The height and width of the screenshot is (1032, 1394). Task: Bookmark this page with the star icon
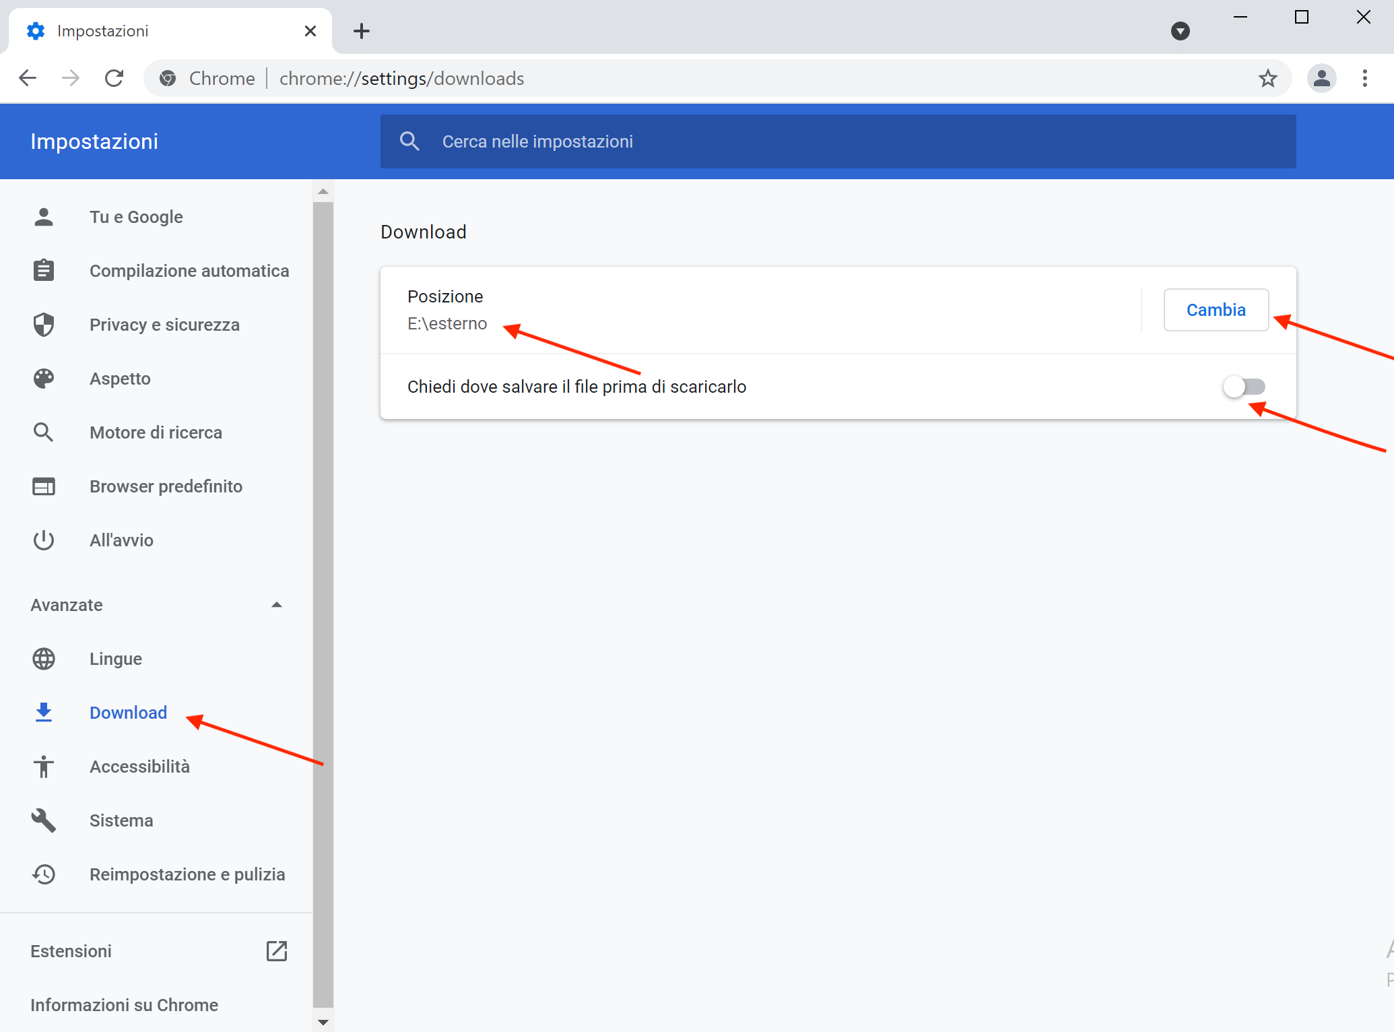(1267, 78)
